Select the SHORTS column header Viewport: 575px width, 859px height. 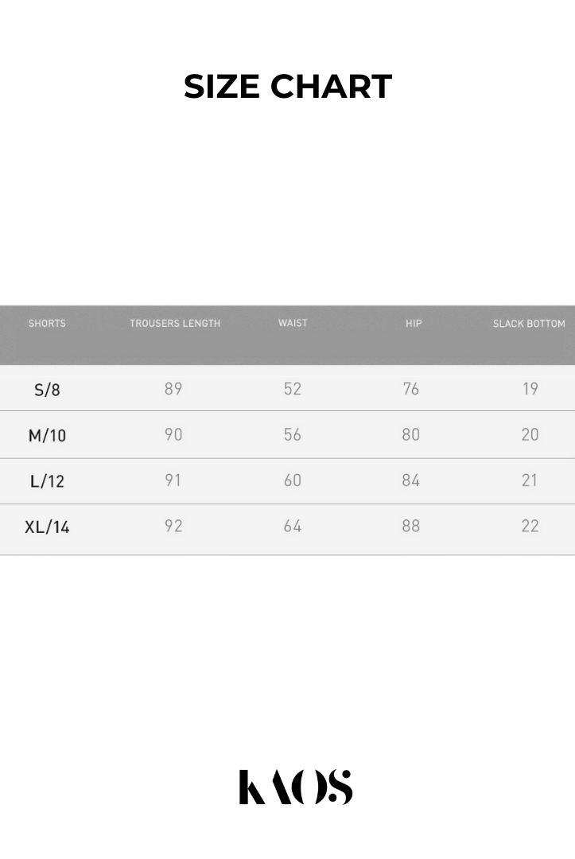click(47, 324)
